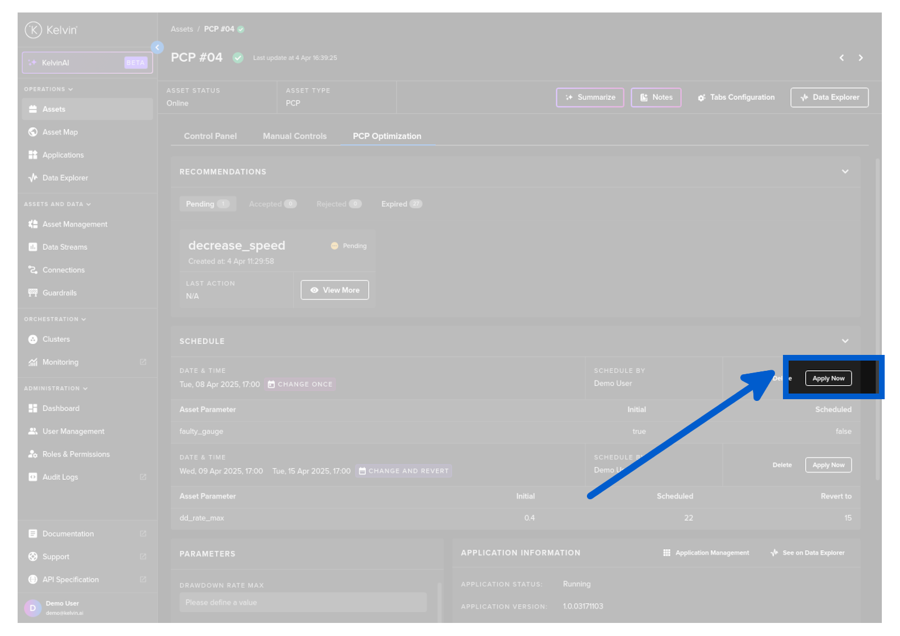Screen dimensions: 900x636
Task: Switch to the Manual Controls tab
Action: tap(294, 136)
